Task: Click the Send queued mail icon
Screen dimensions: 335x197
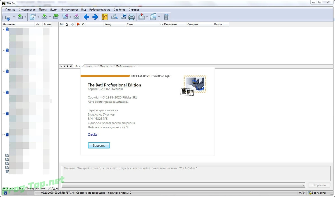Action: tap(20, 17)
